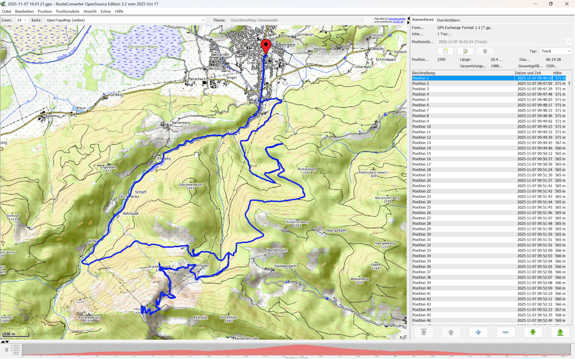Open the Zoom level dropdown showing 14

(x=22, y=20)
